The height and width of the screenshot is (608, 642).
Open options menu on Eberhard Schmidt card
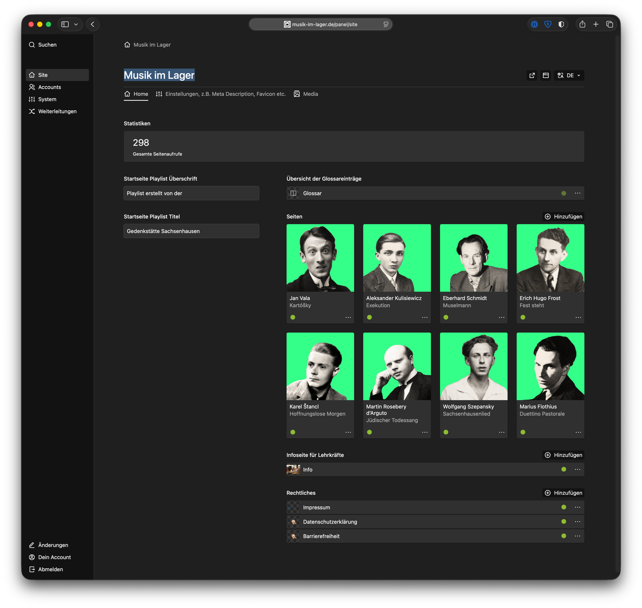tap(501, 317)
